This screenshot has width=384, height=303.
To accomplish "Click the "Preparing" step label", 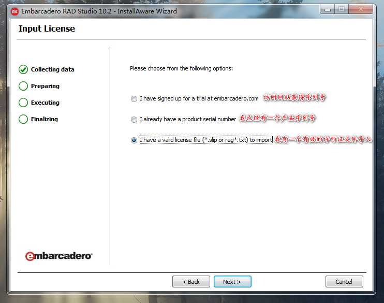I will click(x=46, y=86).
